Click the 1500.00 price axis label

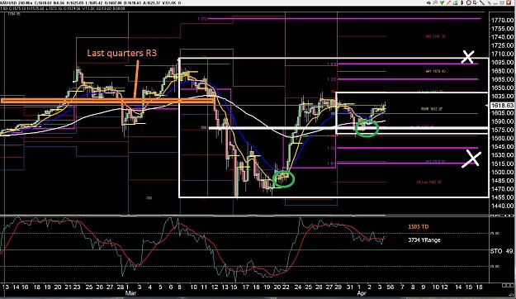coord(503,172)
